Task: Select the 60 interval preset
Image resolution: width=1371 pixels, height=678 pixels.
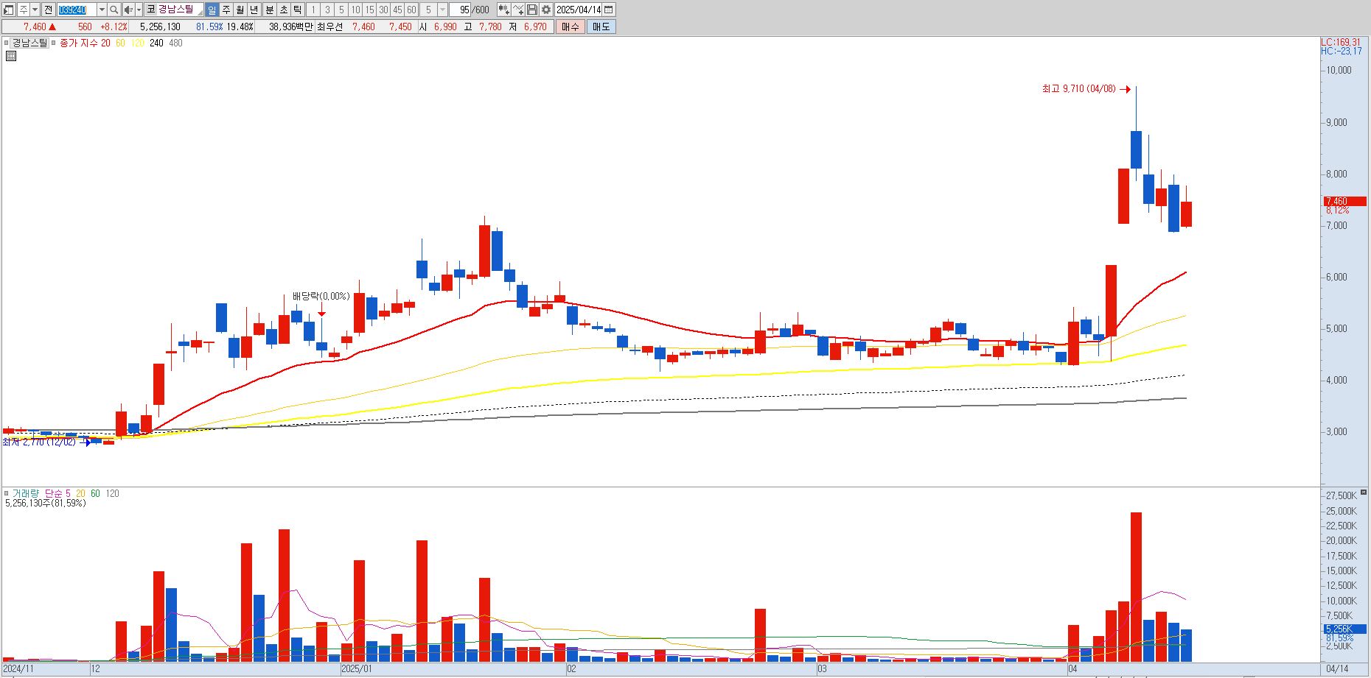Action: click(x=411, y=10)
